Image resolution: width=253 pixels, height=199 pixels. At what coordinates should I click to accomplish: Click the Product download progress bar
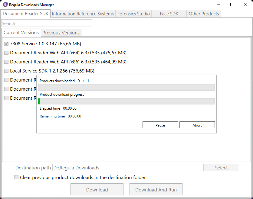pos(126,101)
